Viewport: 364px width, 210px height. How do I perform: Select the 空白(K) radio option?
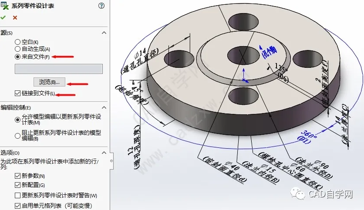[x=18, y=42]
